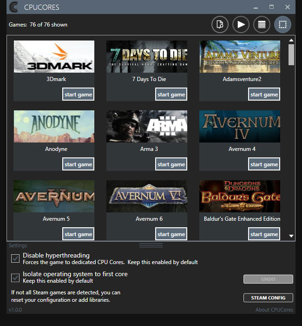Select the Adam's Venture banner thumbnail
The height and width of the screenshot is (326, 302).
tap(240, 56)
